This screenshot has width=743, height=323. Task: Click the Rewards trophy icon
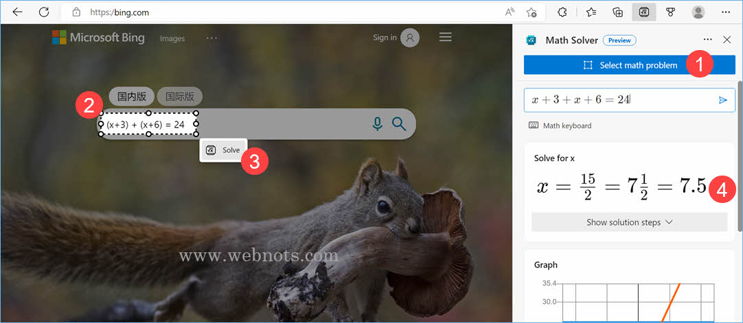(671, 12)
